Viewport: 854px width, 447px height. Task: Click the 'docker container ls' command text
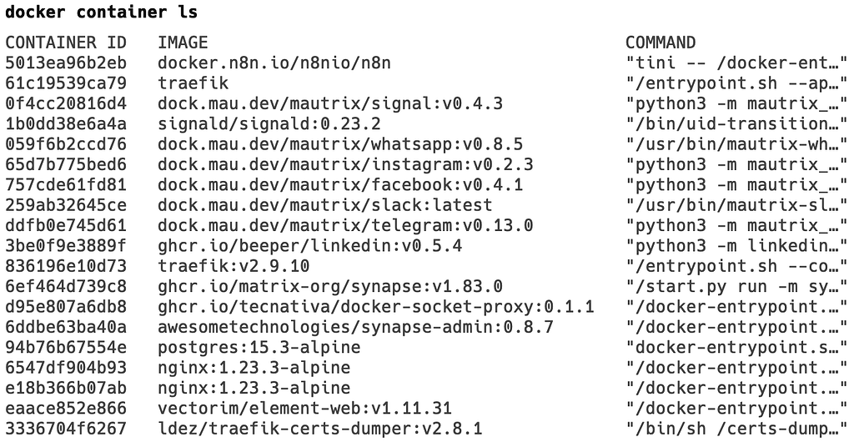(x=101, y=12)
